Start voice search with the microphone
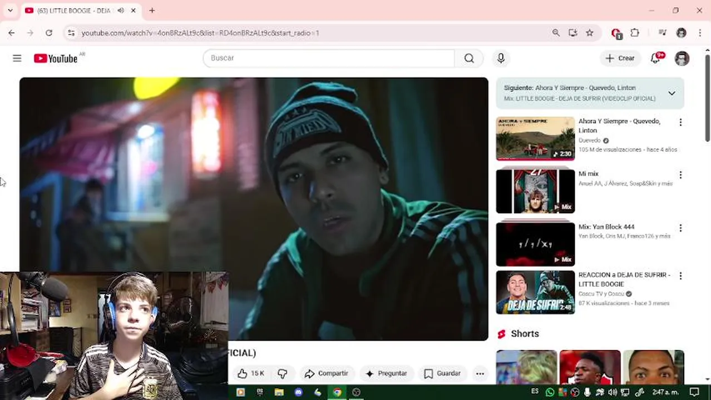 tap(501, 58)
